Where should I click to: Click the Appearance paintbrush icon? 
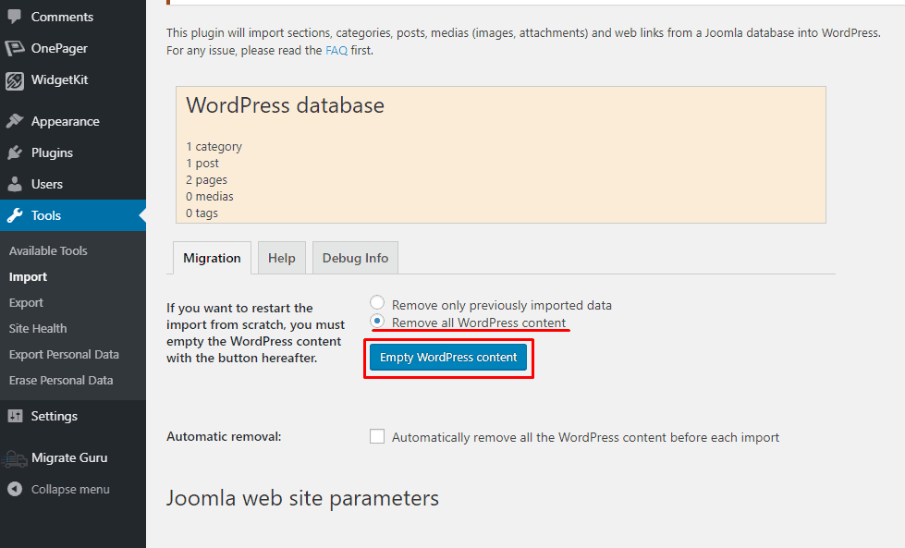pos(15,121)
